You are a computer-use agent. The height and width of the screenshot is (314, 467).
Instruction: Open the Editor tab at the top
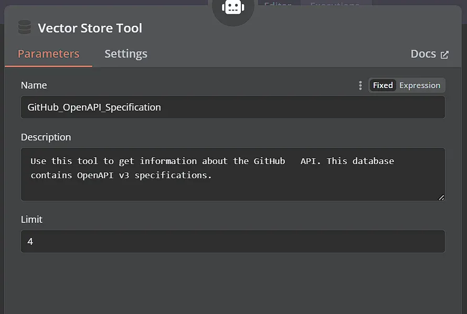278,5
